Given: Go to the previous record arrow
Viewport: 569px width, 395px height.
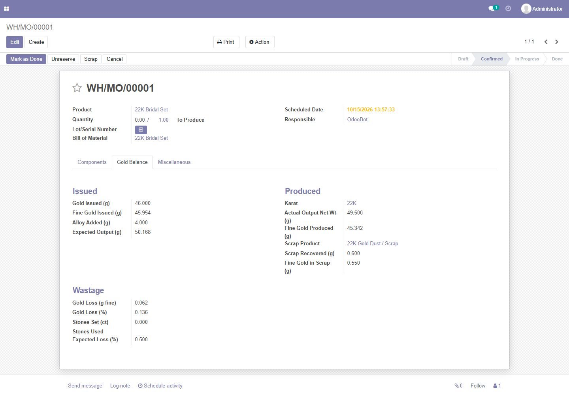Looking at the screenshot, I should (x=546, y=42).
